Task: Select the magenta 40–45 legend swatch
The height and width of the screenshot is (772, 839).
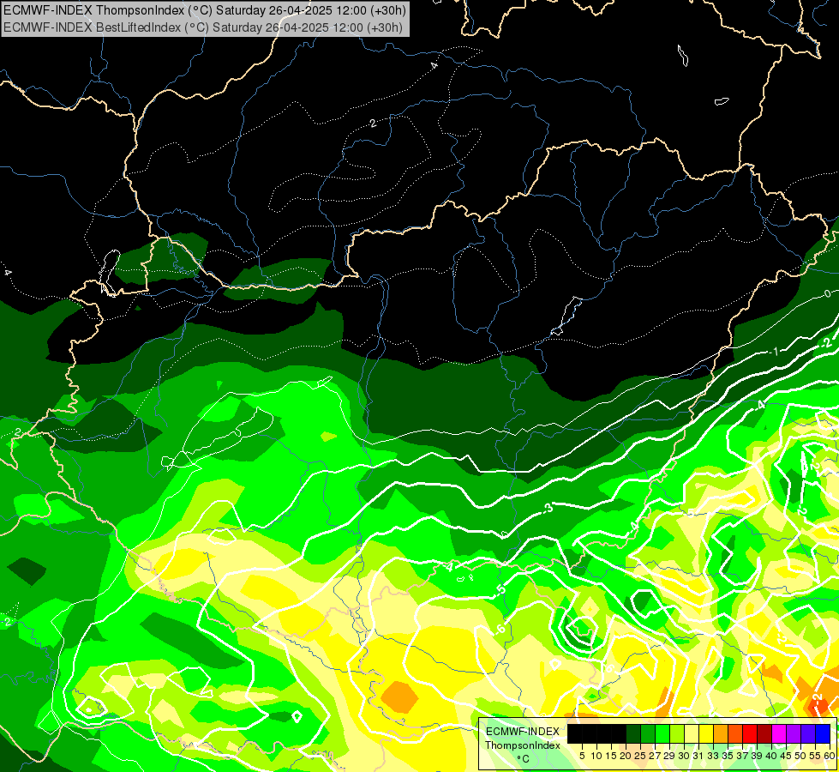Action: (x=779, y=733)
